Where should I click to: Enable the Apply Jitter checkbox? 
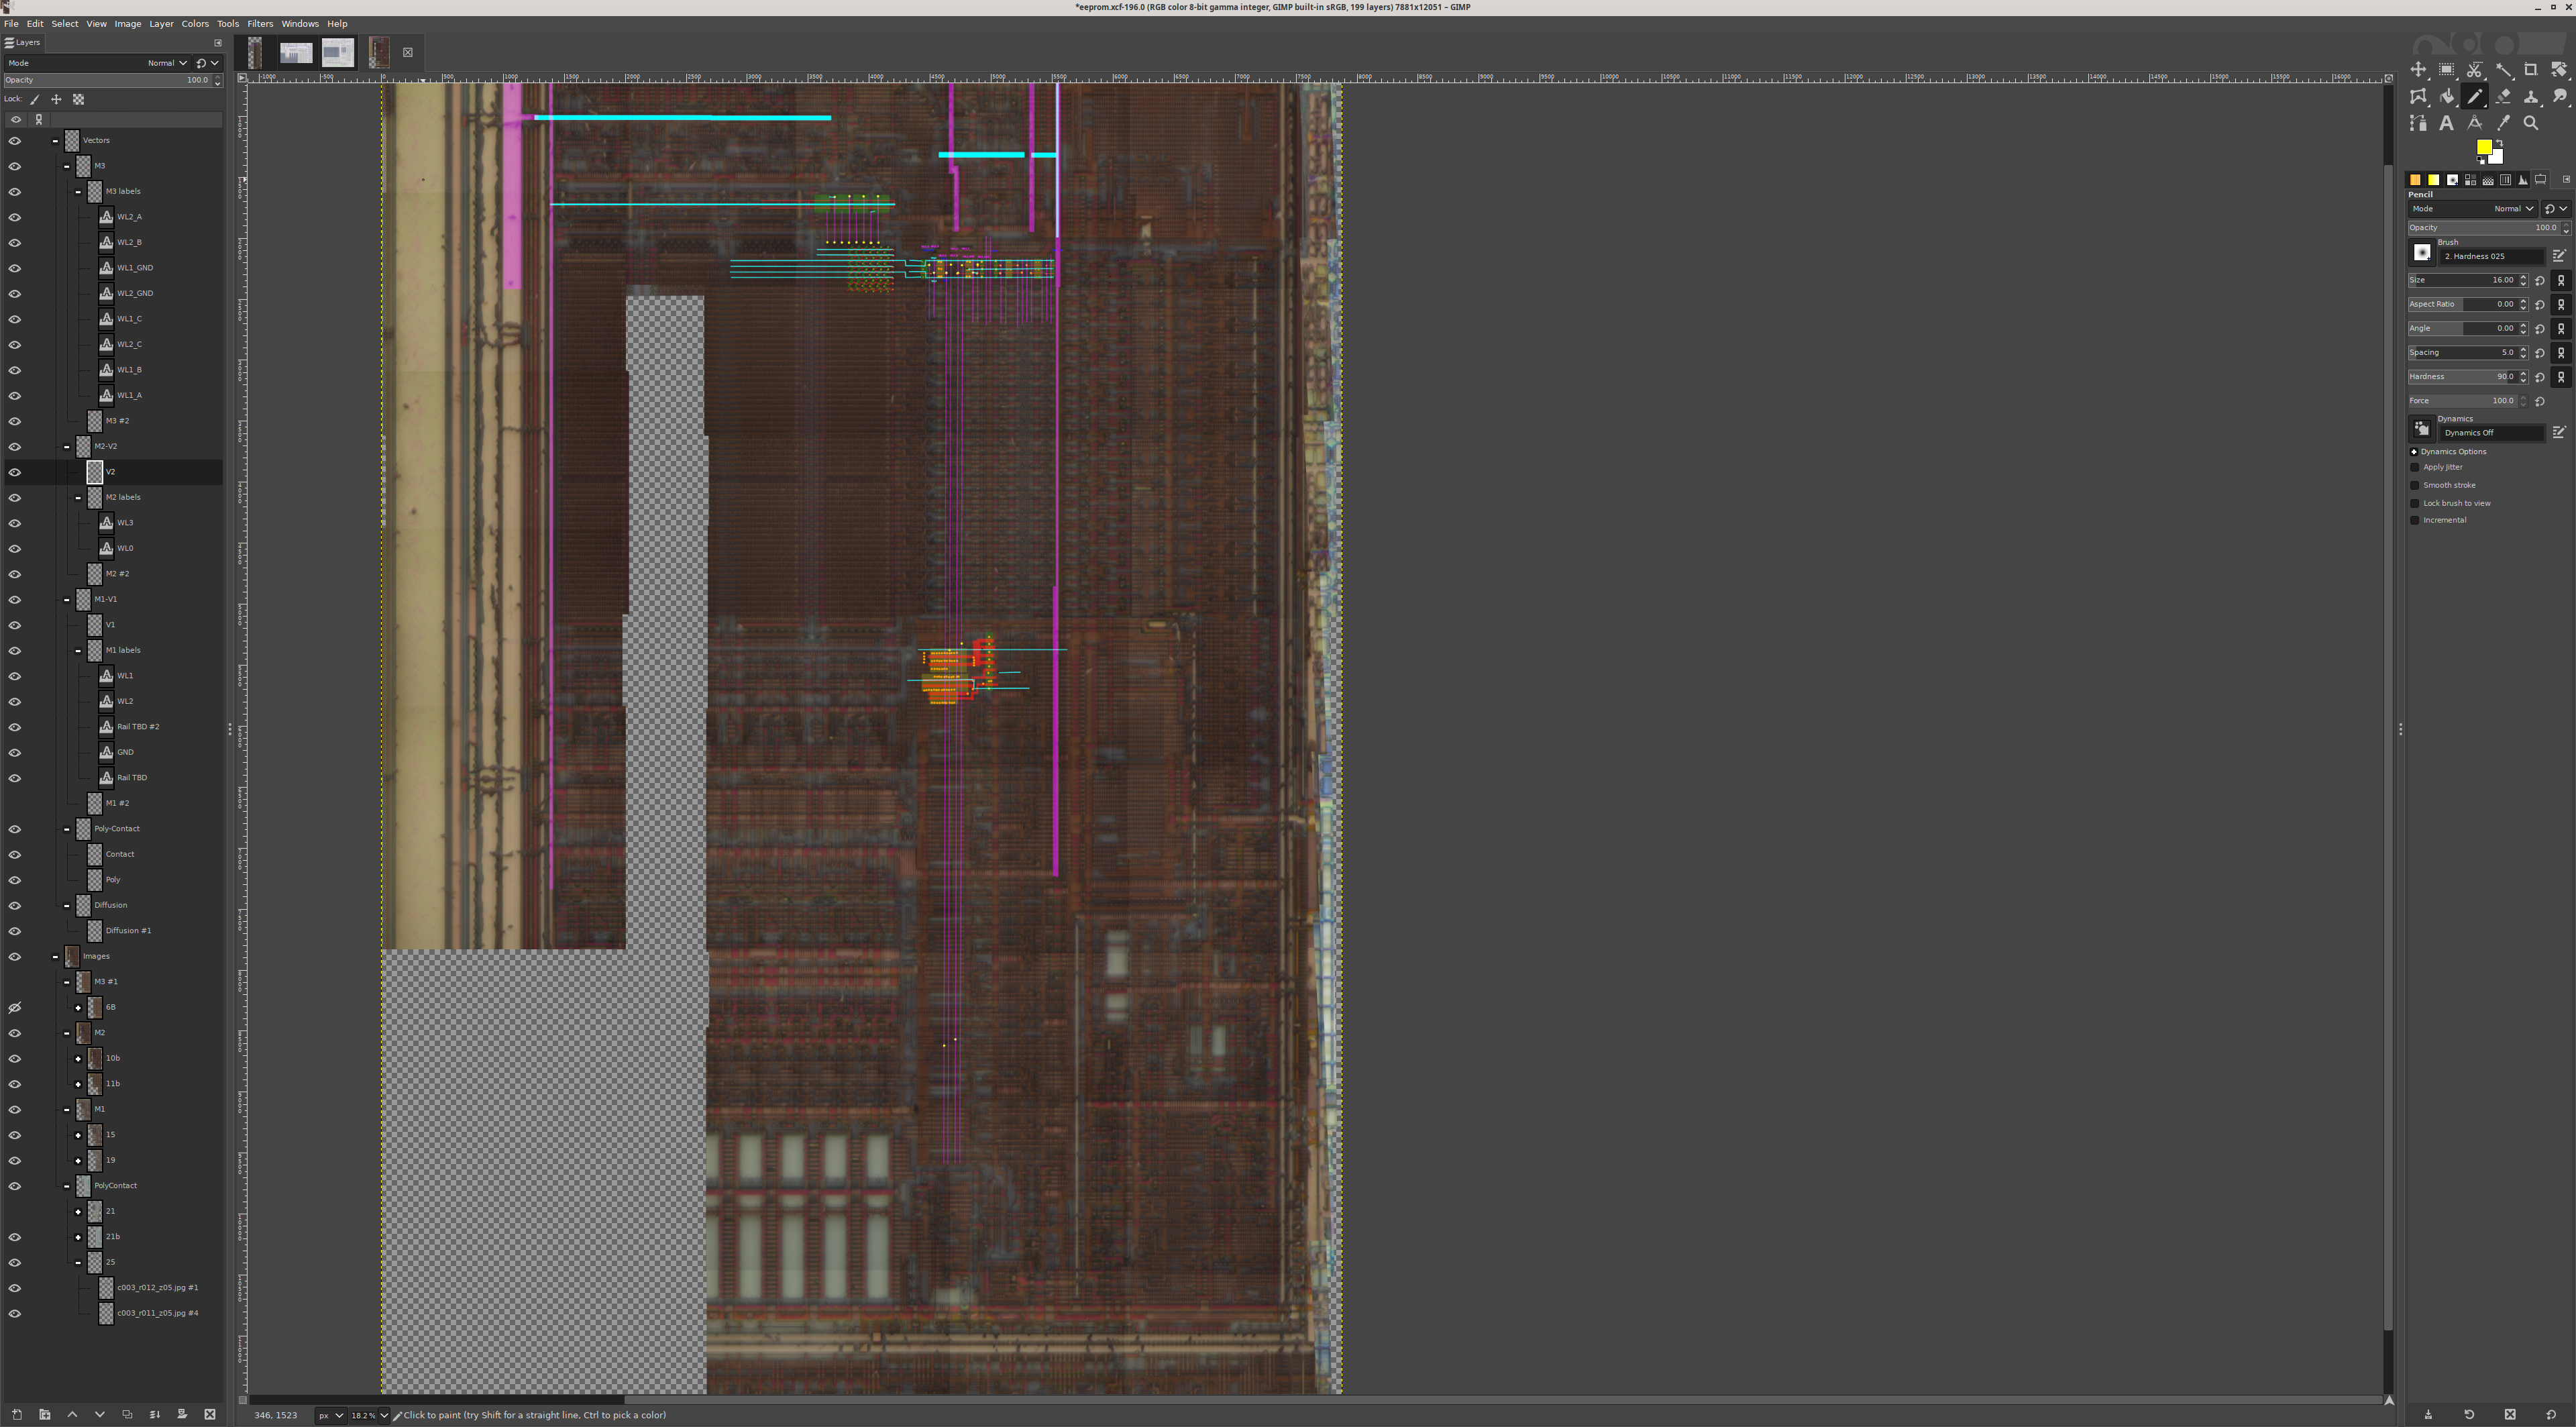pos(2415,467)
